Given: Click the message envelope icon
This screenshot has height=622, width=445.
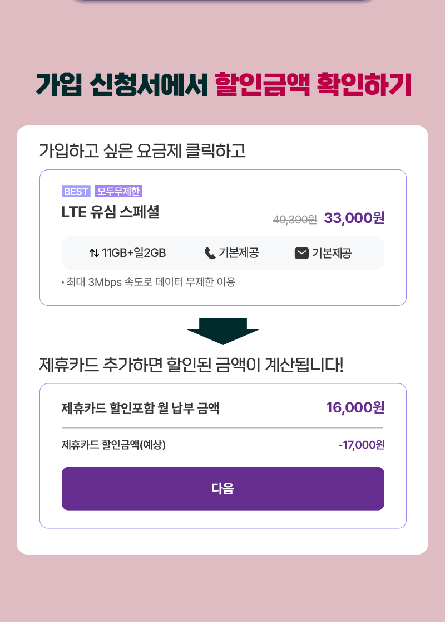Looking at the screenshot, I should tap(301, 253).
